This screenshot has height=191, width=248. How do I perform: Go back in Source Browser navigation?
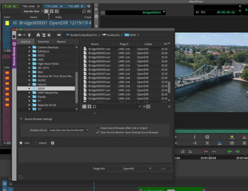click(20, 35)
